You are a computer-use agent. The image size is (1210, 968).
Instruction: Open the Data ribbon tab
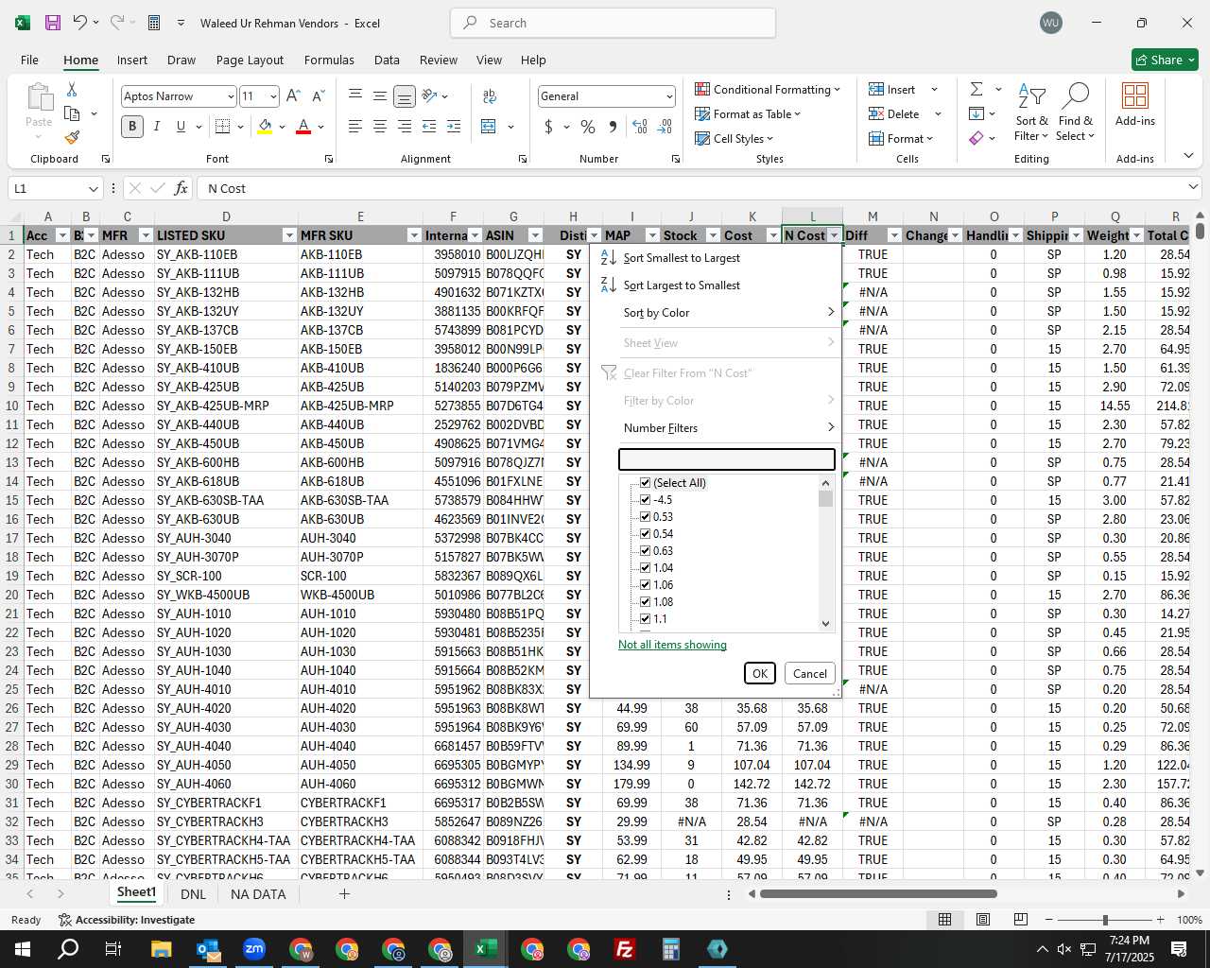pos(387,60)
